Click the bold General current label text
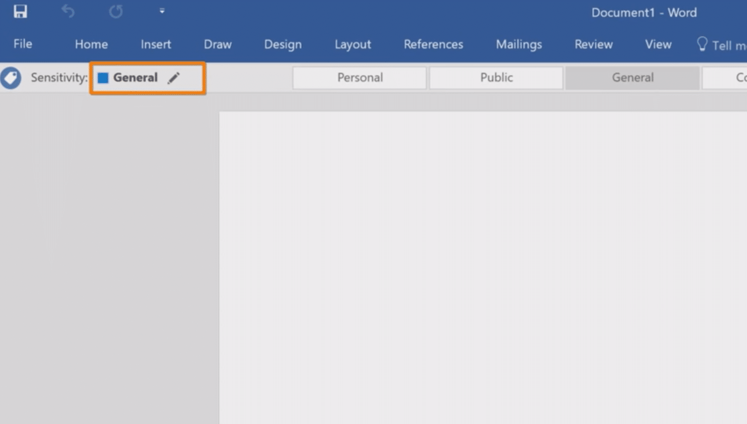The image size is (747, 424). click(x=135, y=78)
